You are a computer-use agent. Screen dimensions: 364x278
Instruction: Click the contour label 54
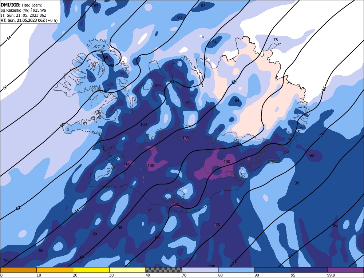tap(9, 38)
